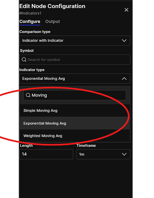Open the Comparison type dropdown
154x198 pixels.
[75, 40]
